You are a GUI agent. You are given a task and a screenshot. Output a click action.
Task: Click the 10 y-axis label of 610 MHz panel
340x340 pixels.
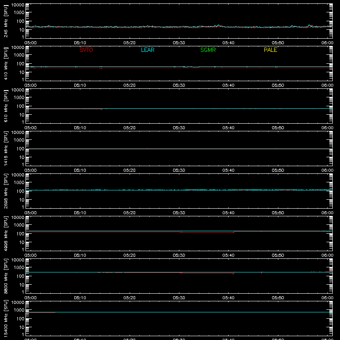22,115
